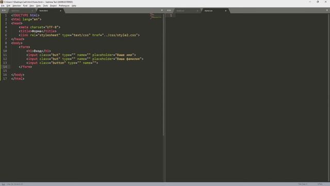Click the input with placeholder Ваша фамилия
The width and height of the screenshot is (330, 186).
85,59
